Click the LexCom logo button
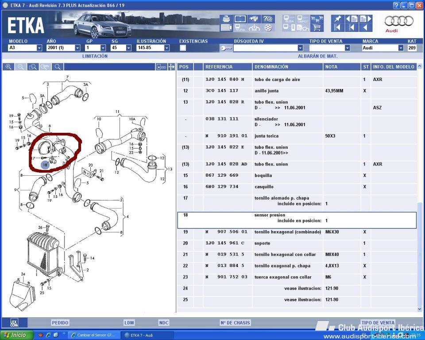The image size is (425, 340). pyautogui.click(x=14, y=322)
